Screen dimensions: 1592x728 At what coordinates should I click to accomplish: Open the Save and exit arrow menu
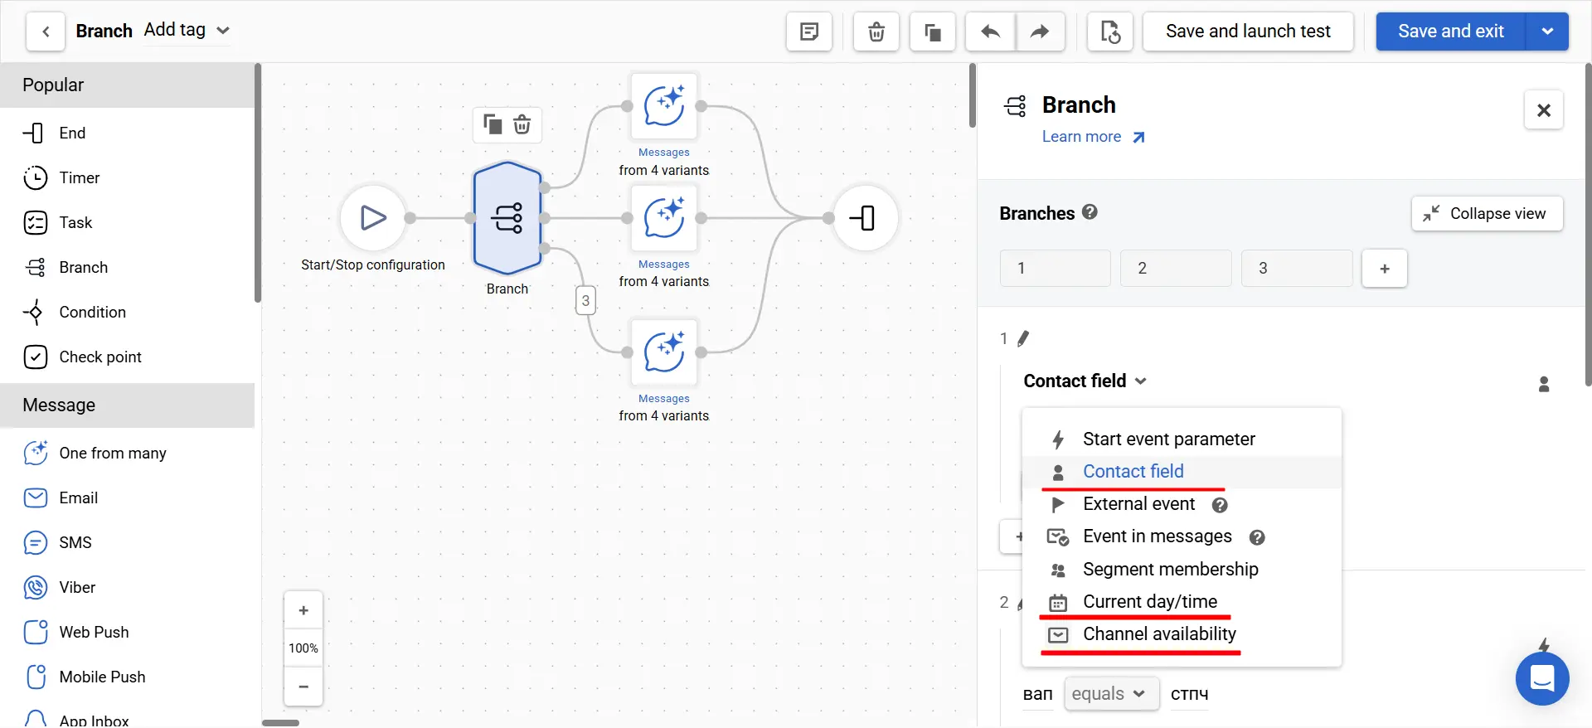1547,32
